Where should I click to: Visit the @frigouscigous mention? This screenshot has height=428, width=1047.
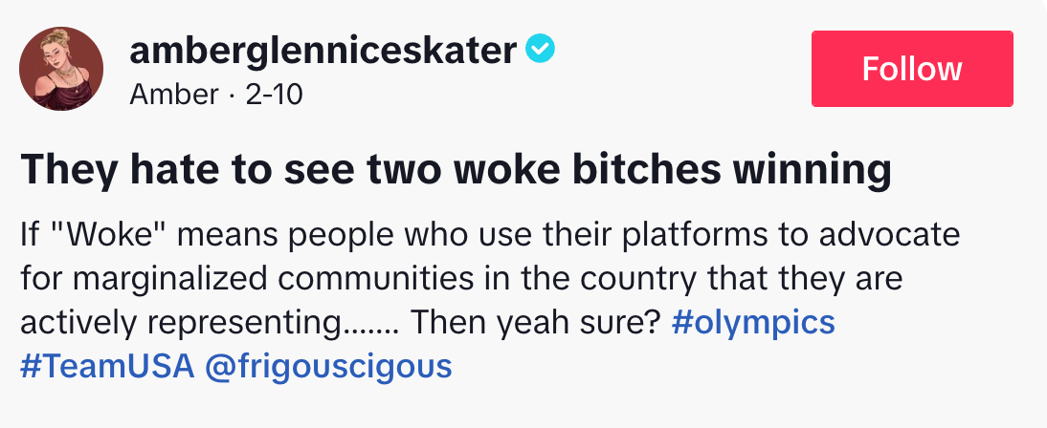coord(328,366)
